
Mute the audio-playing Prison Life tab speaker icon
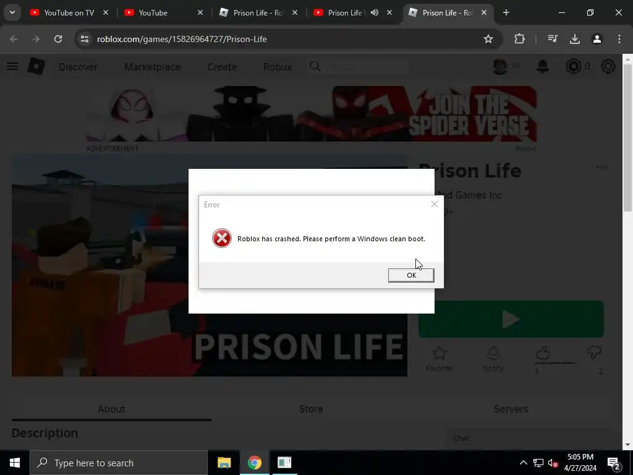click(x=375, y=12)
